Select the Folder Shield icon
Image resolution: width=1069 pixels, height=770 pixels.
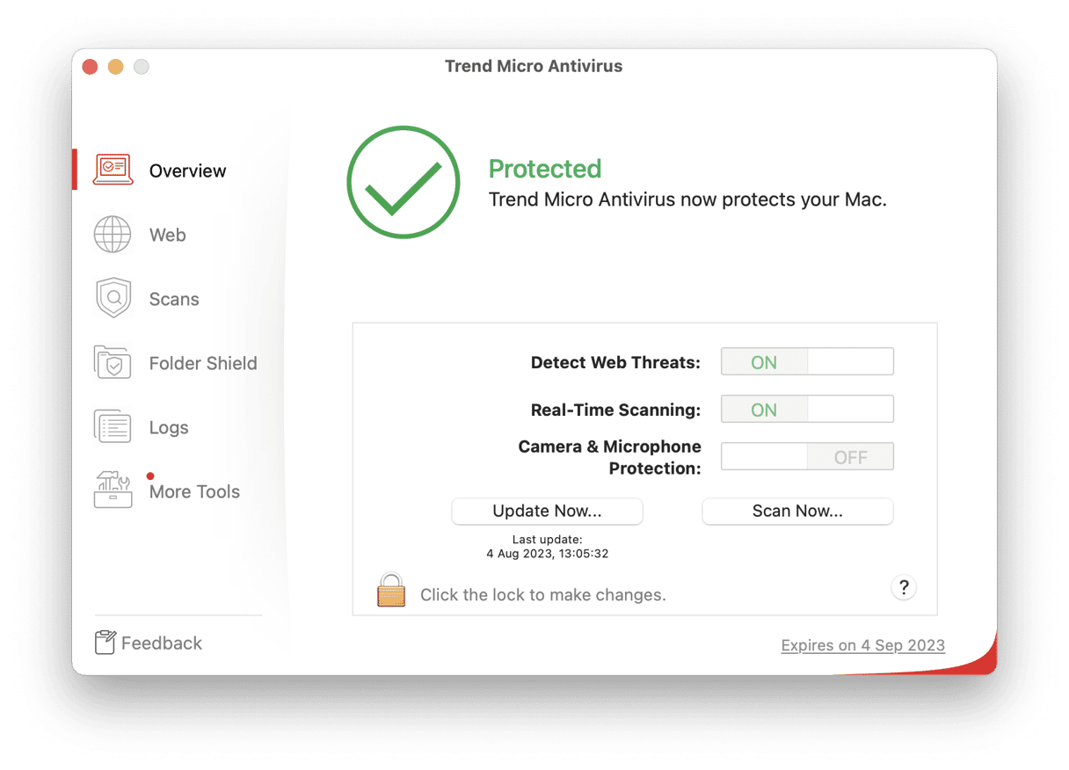coord(113,362)
